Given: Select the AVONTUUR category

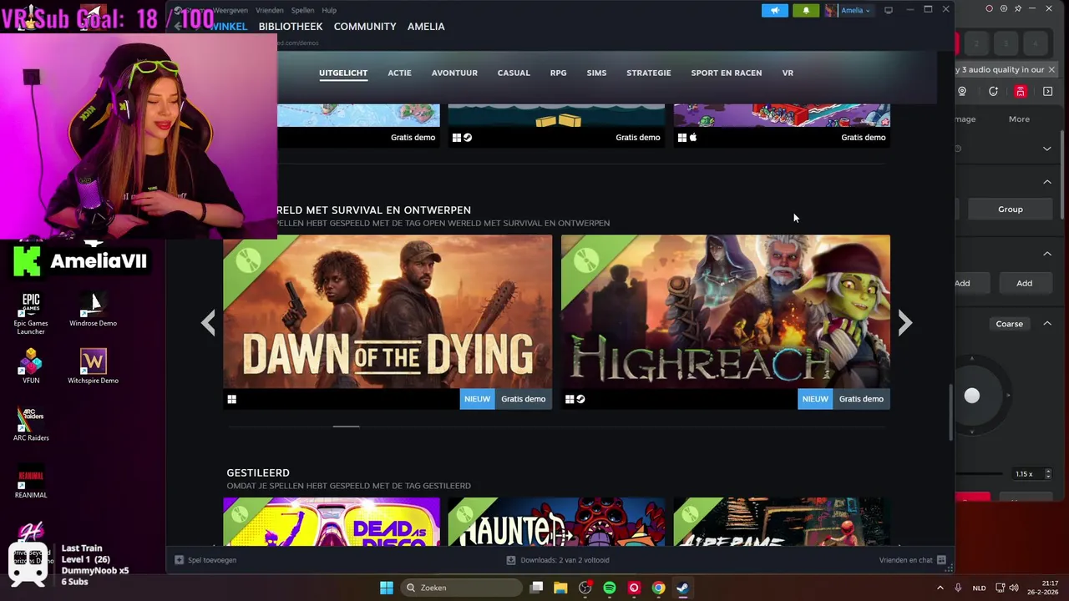Looking at the screenshot, I should pos(454,73).
